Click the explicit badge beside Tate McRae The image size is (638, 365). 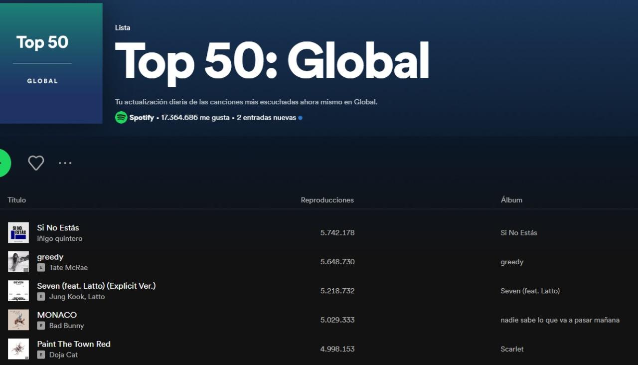(x=40, y=268)
